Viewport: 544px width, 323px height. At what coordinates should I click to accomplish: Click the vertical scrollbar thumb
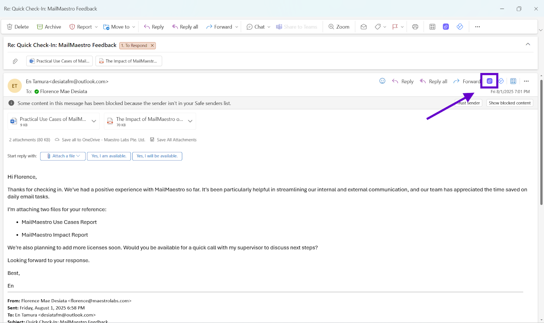pos(541,142)
